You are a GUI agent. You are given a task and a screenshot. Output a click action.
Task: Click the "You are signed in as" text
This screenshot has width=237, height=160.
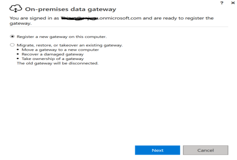tap(34, 18)
